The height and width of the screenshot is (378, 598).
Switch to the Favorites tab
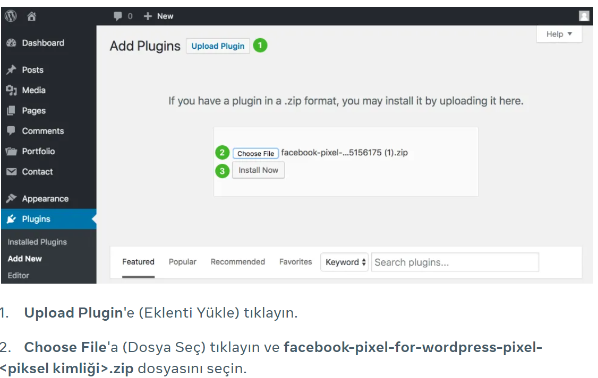(x=296, y=262)
